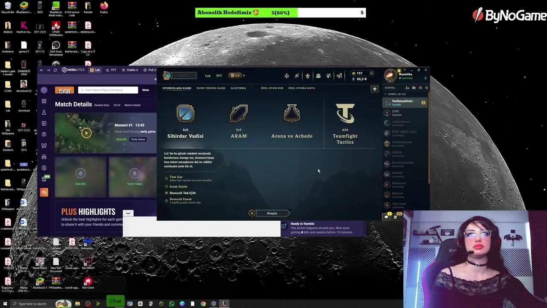Select the Sıralı Seçim option

(179, 187)
